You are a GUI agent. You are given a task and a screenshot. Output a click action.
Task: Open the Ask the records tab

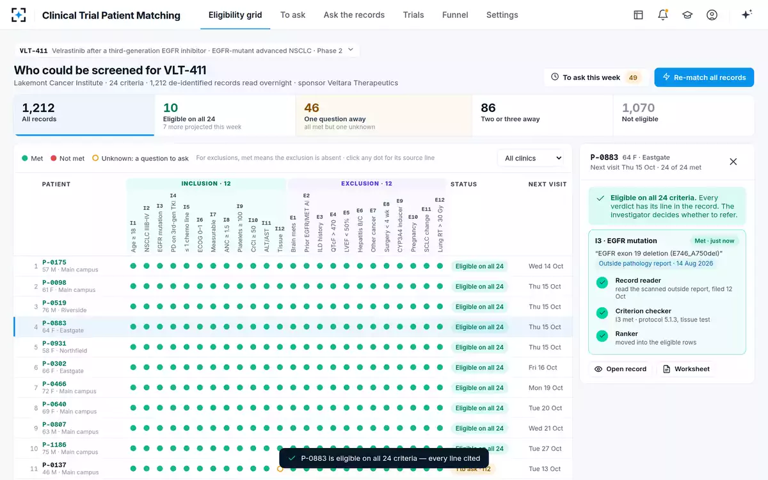(x=354, y=15)
